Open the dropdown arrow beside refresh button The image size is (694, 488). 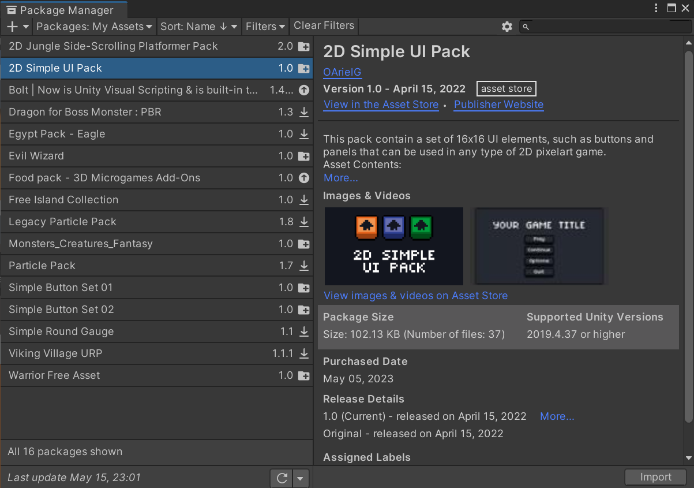[x=301, y=478]
